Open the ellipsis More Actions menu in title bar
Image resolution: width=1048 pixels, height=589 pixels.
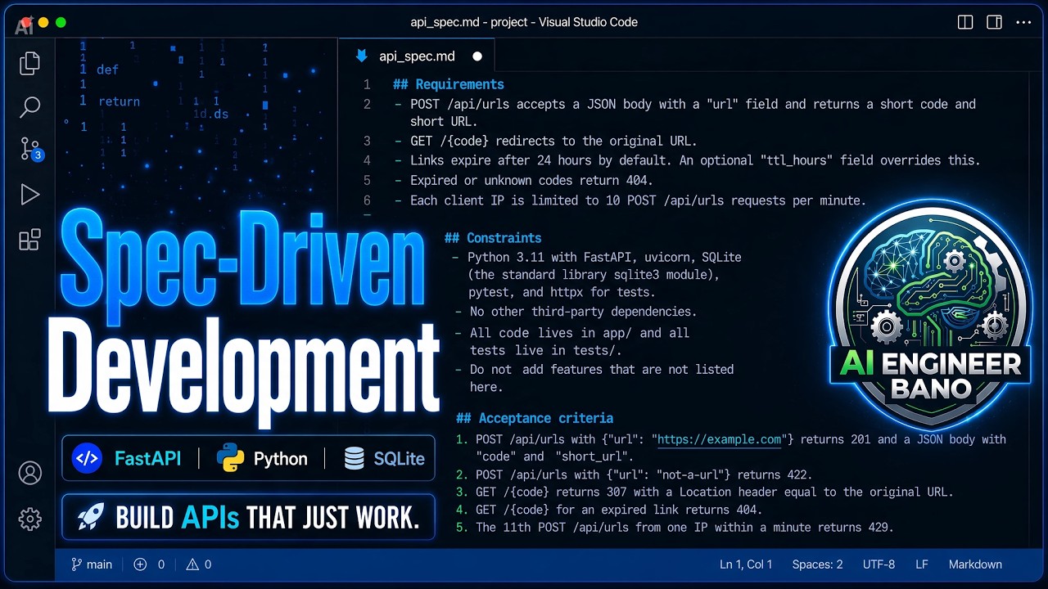tap(1023, 22)
